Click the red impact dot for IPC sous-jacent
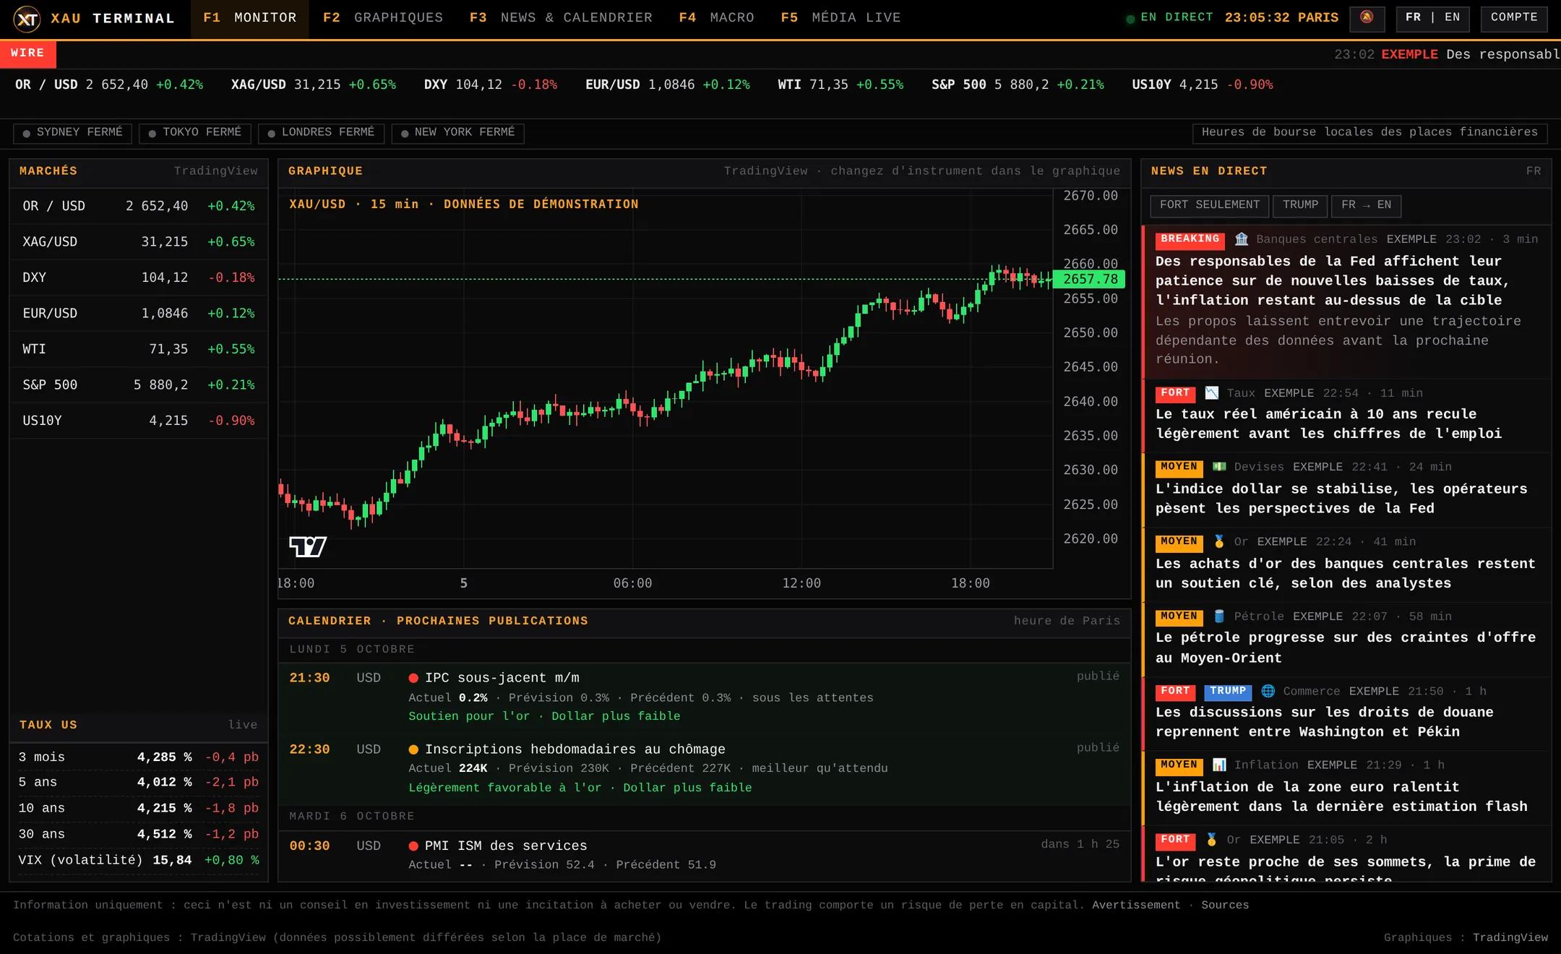The width and height of the screenshot is (1561, 954). (413, 678)
